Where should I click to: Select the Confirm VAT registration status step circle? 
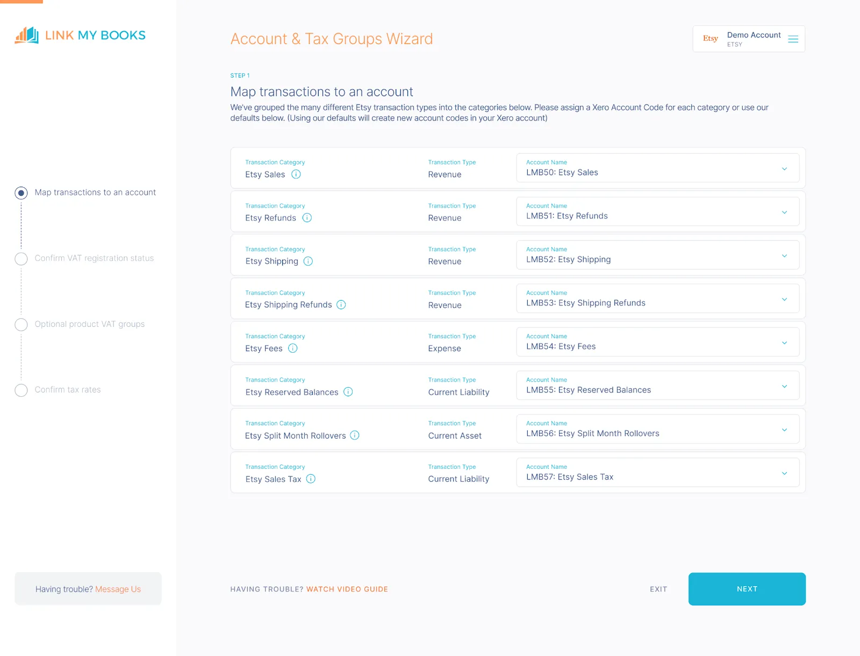tap(21, 259)
